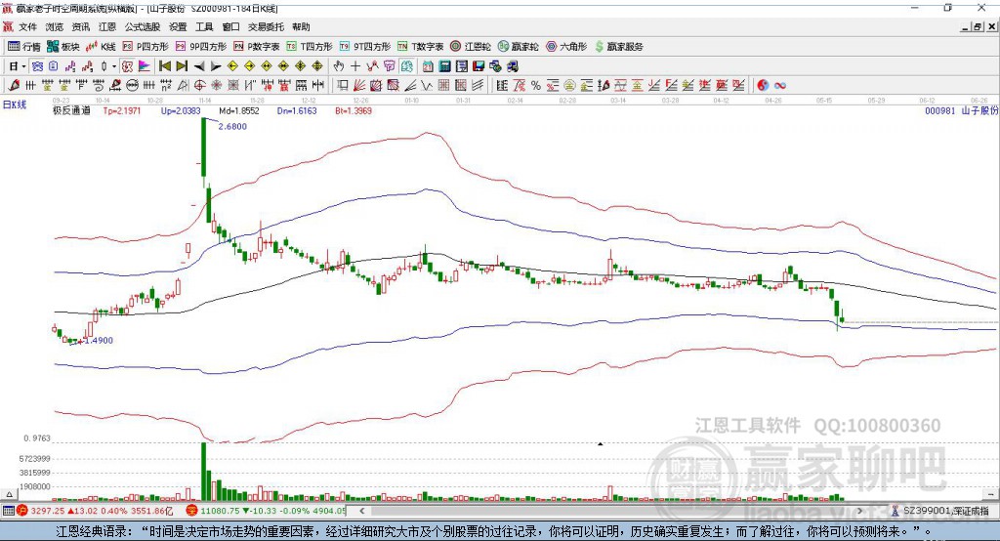Click the black right arrow icon
The image size is (1000, 541).
coord(216,66)
